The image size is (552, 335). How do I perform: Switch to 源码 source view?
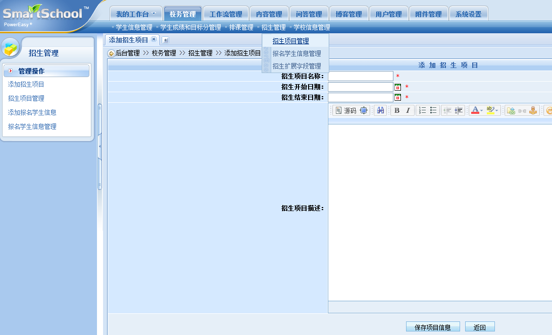346,111
